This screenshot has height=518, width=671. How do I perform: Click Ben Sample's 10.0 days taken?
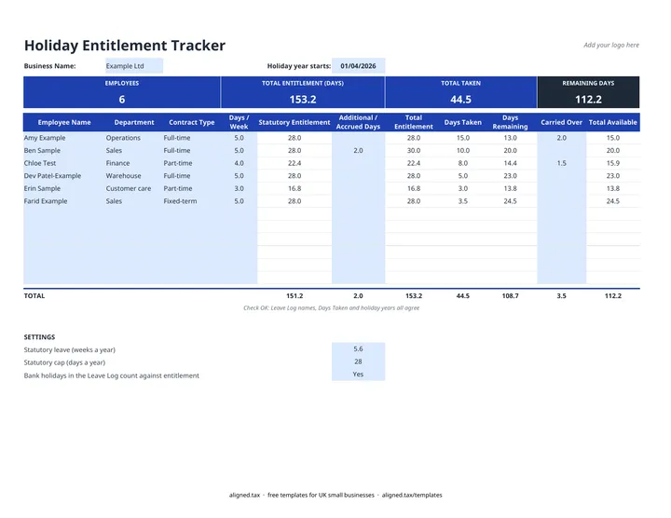[x=462, y=151]
